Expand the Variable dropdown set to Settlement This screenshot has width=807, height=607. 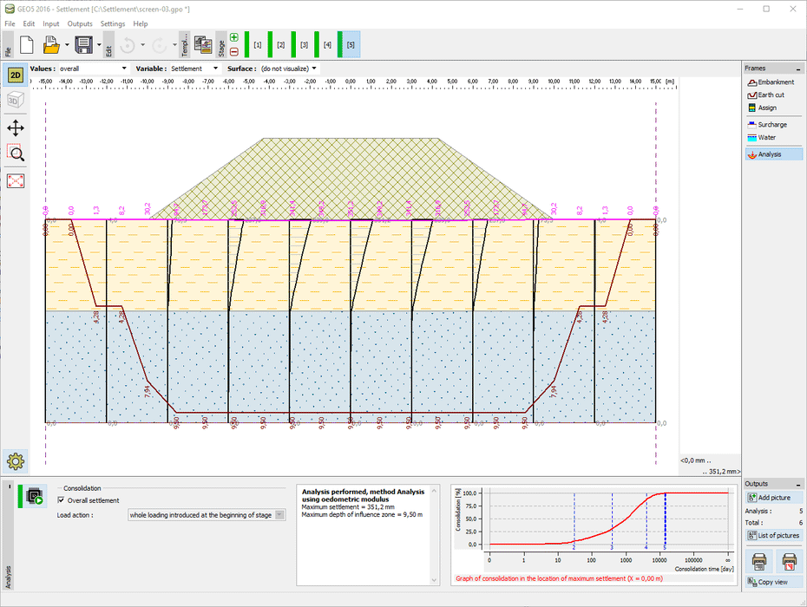coord(194,69)
